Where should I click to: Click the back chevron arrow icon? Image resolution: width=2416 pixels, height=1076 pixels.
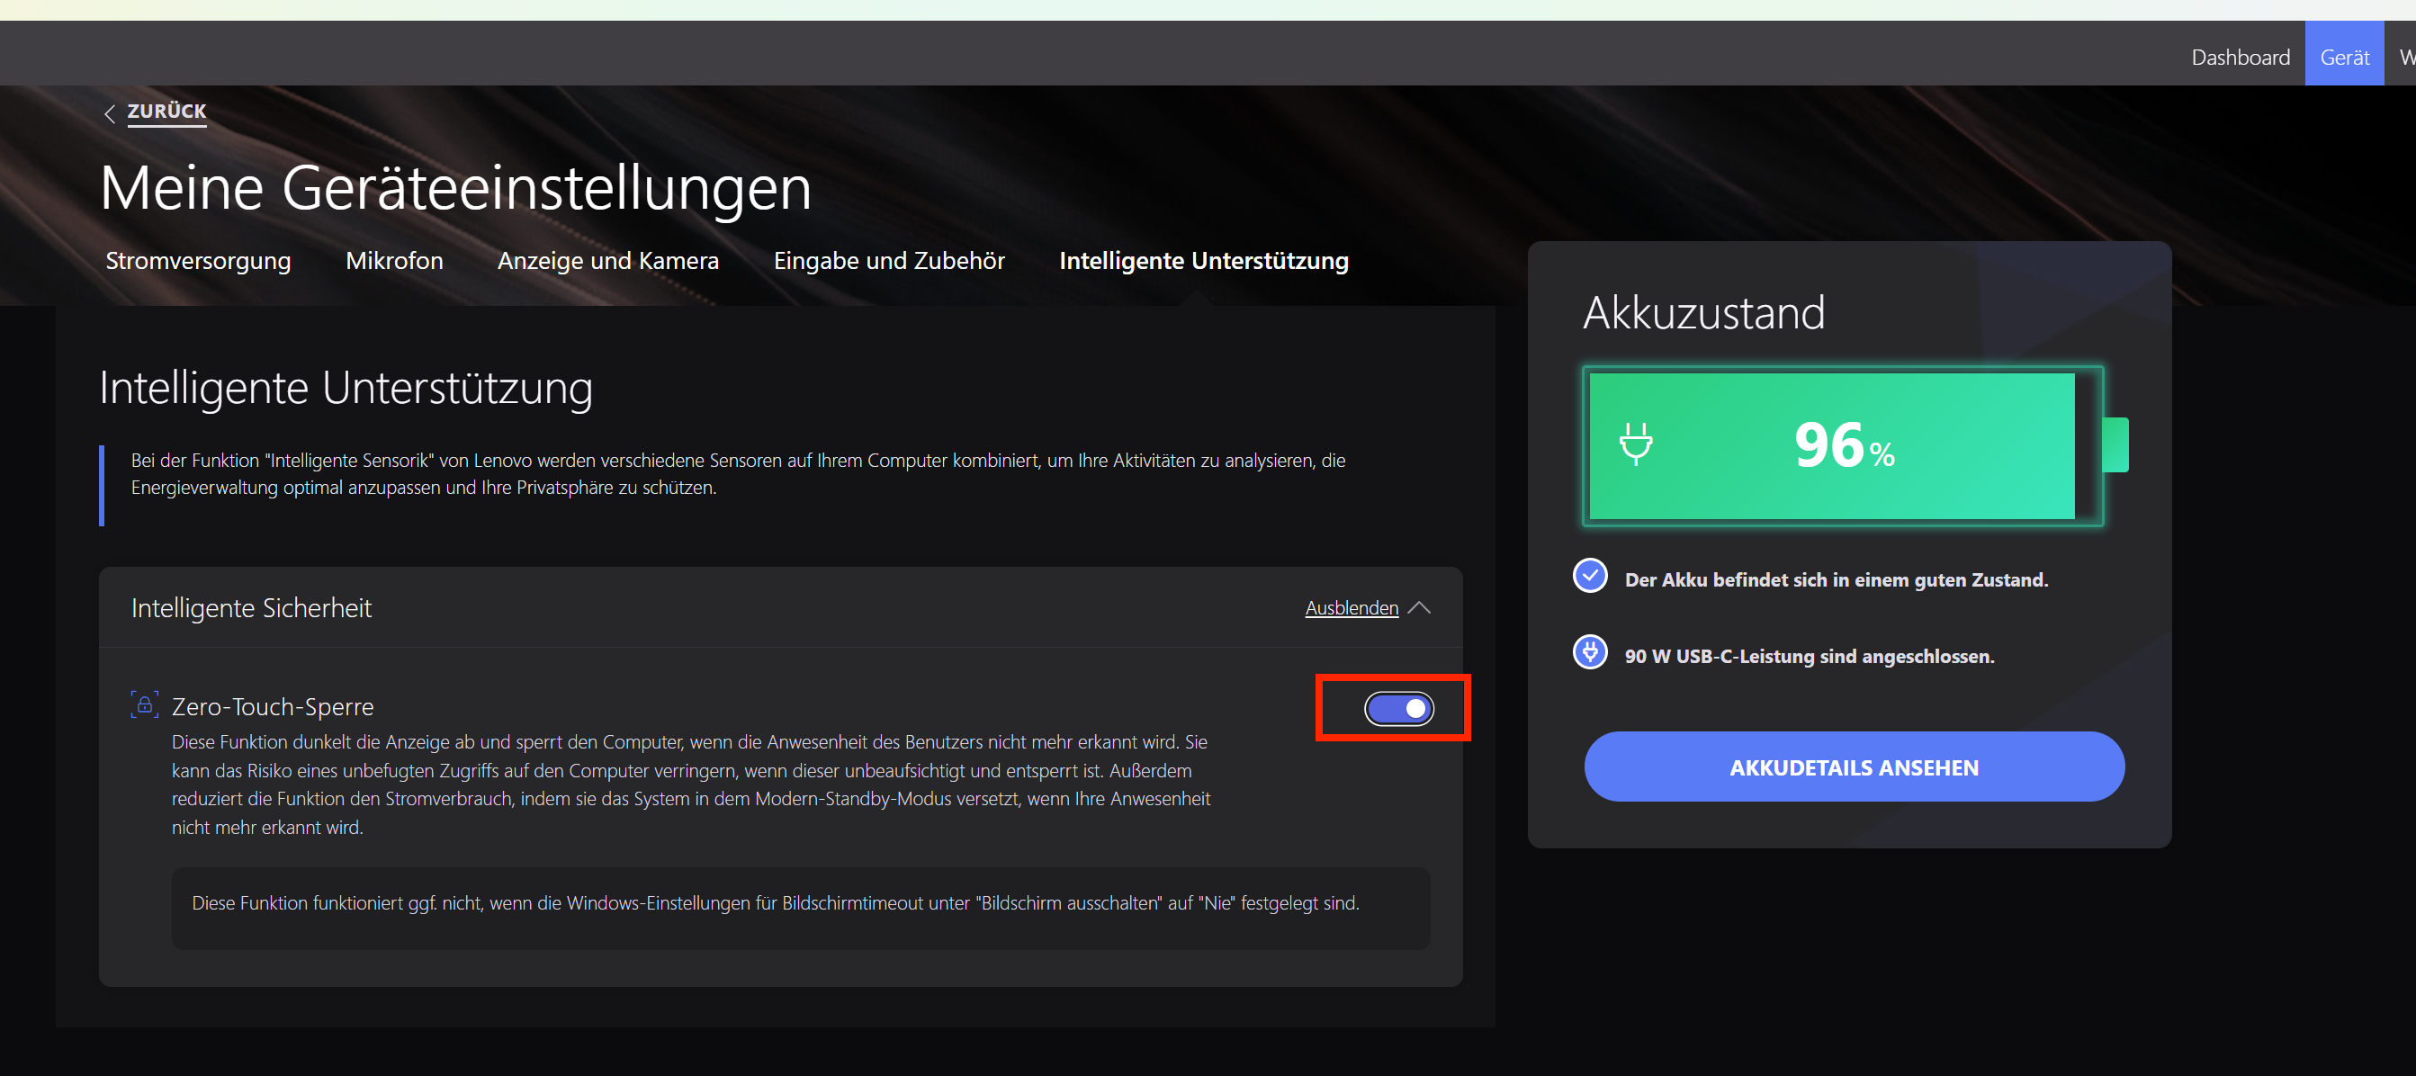(110, 113)
